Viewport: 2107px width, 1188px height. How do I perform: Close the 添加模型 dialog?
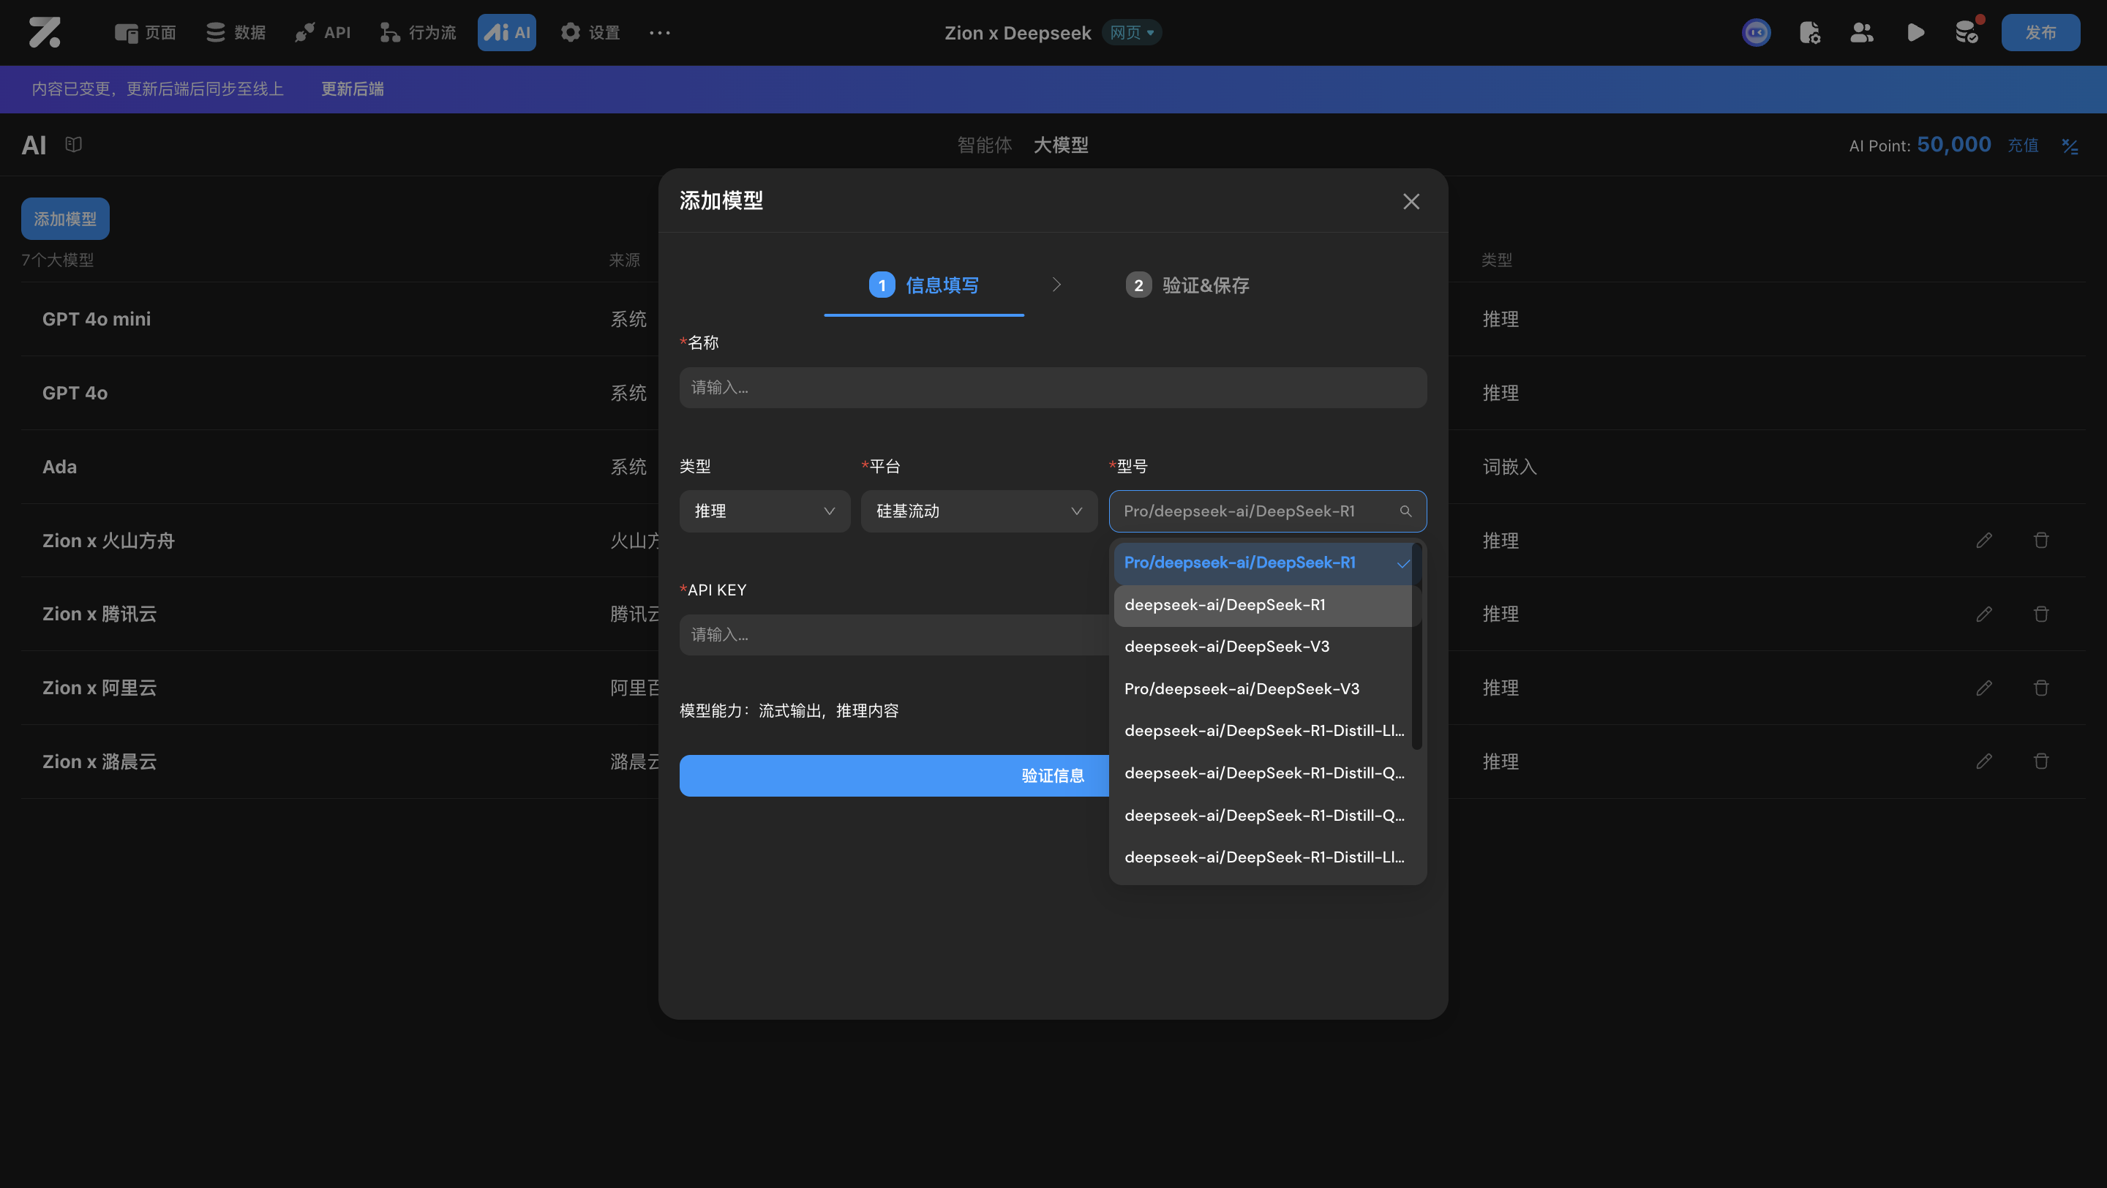(1411, 201)
